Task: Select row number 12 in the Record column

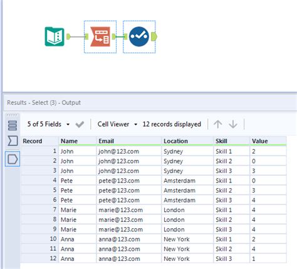Action: [39, 258]
